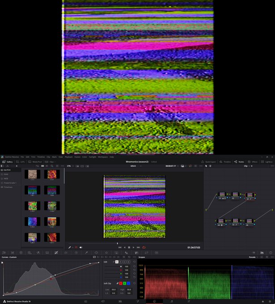The width and height of the screenshot is (275, 304).
Task: Toggle the curve channel gang link icon
Action: (x=114, y=262)
